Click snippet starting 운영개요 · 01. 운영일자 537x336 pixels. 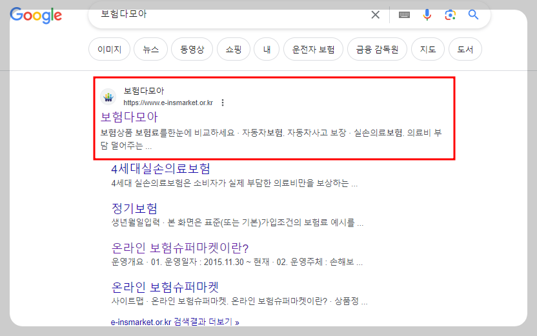(x=237, y=262)
